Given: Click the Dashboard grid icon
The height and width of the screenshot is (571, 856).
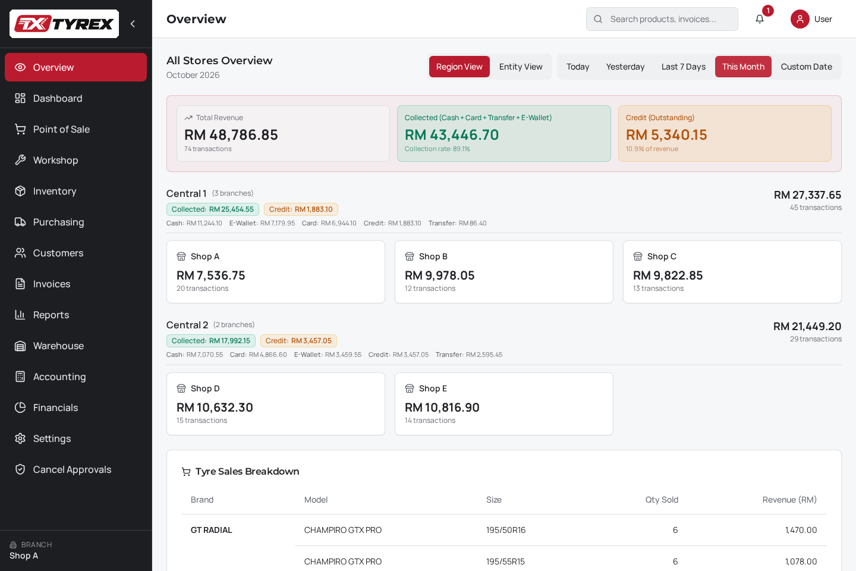Looking at the screenshot, I should click(20, 98).
